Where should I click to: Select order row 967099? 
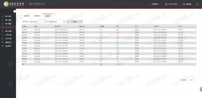[x=109, y=30]
